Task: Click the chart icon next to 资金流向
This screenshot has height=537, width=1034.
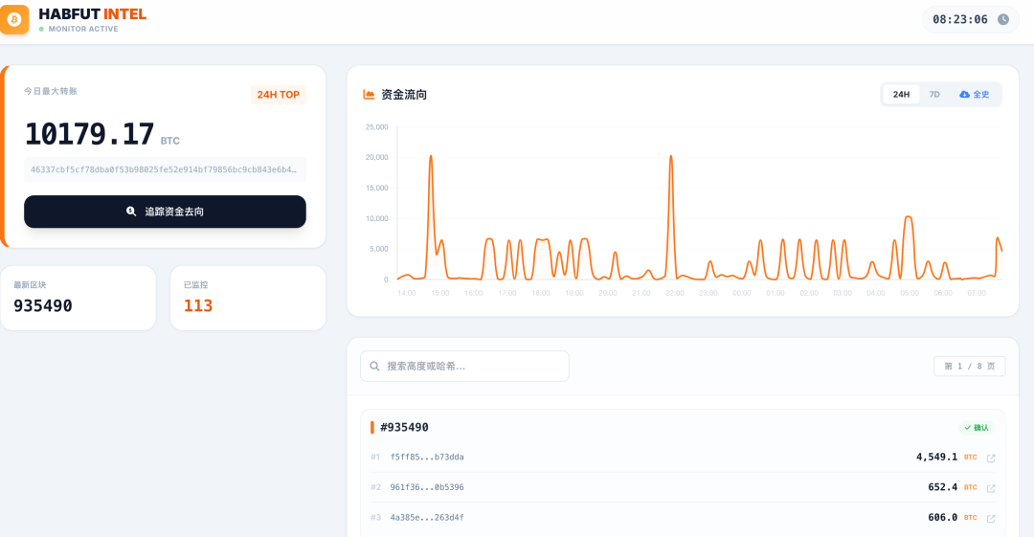Action: pos(369,95)
